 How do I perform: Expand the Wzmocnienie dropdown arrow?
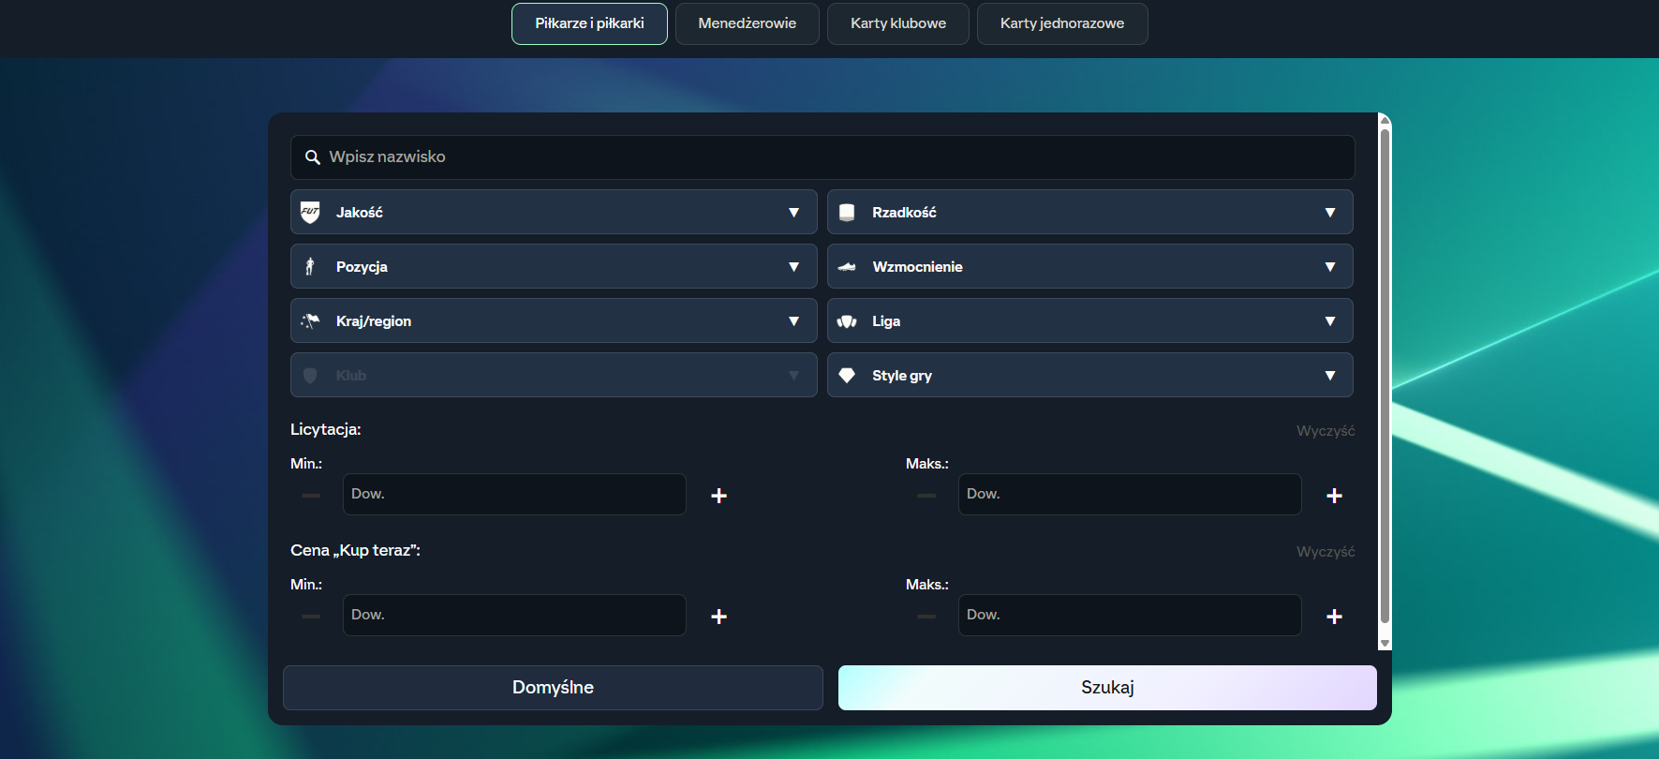click(x=1330, y=267)
